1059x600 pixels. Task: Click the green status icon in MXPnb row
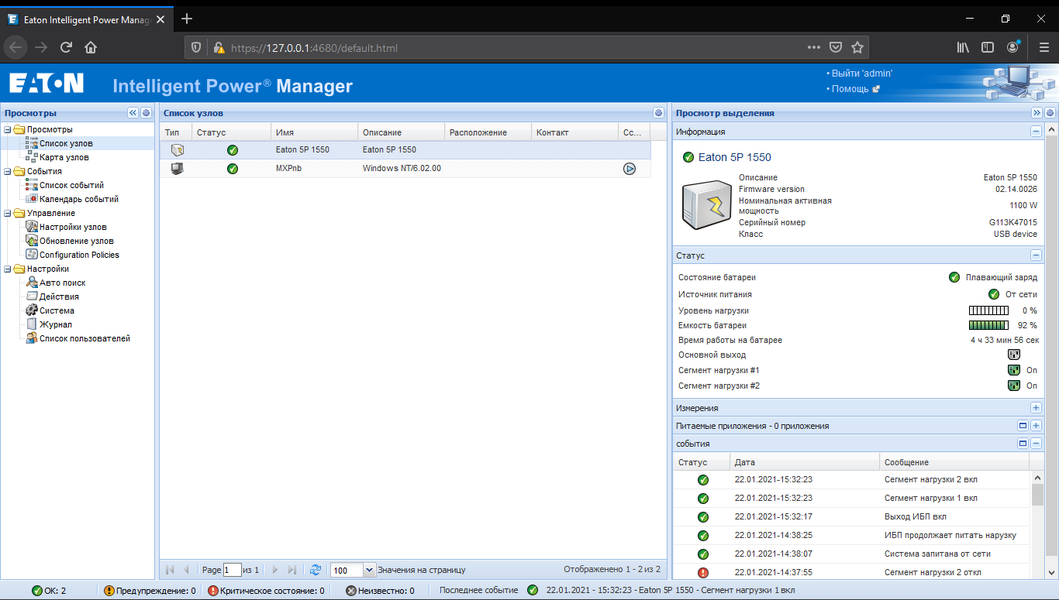pyautogui.click(x=233, y=168)
